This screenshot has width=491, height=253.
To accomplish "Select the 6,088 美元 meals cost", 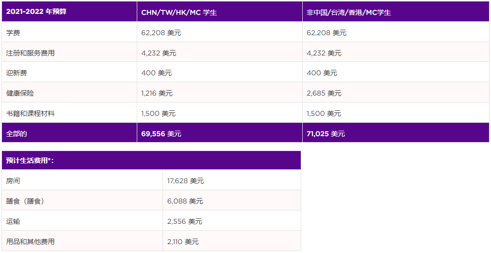I will [x=185, y=201].
